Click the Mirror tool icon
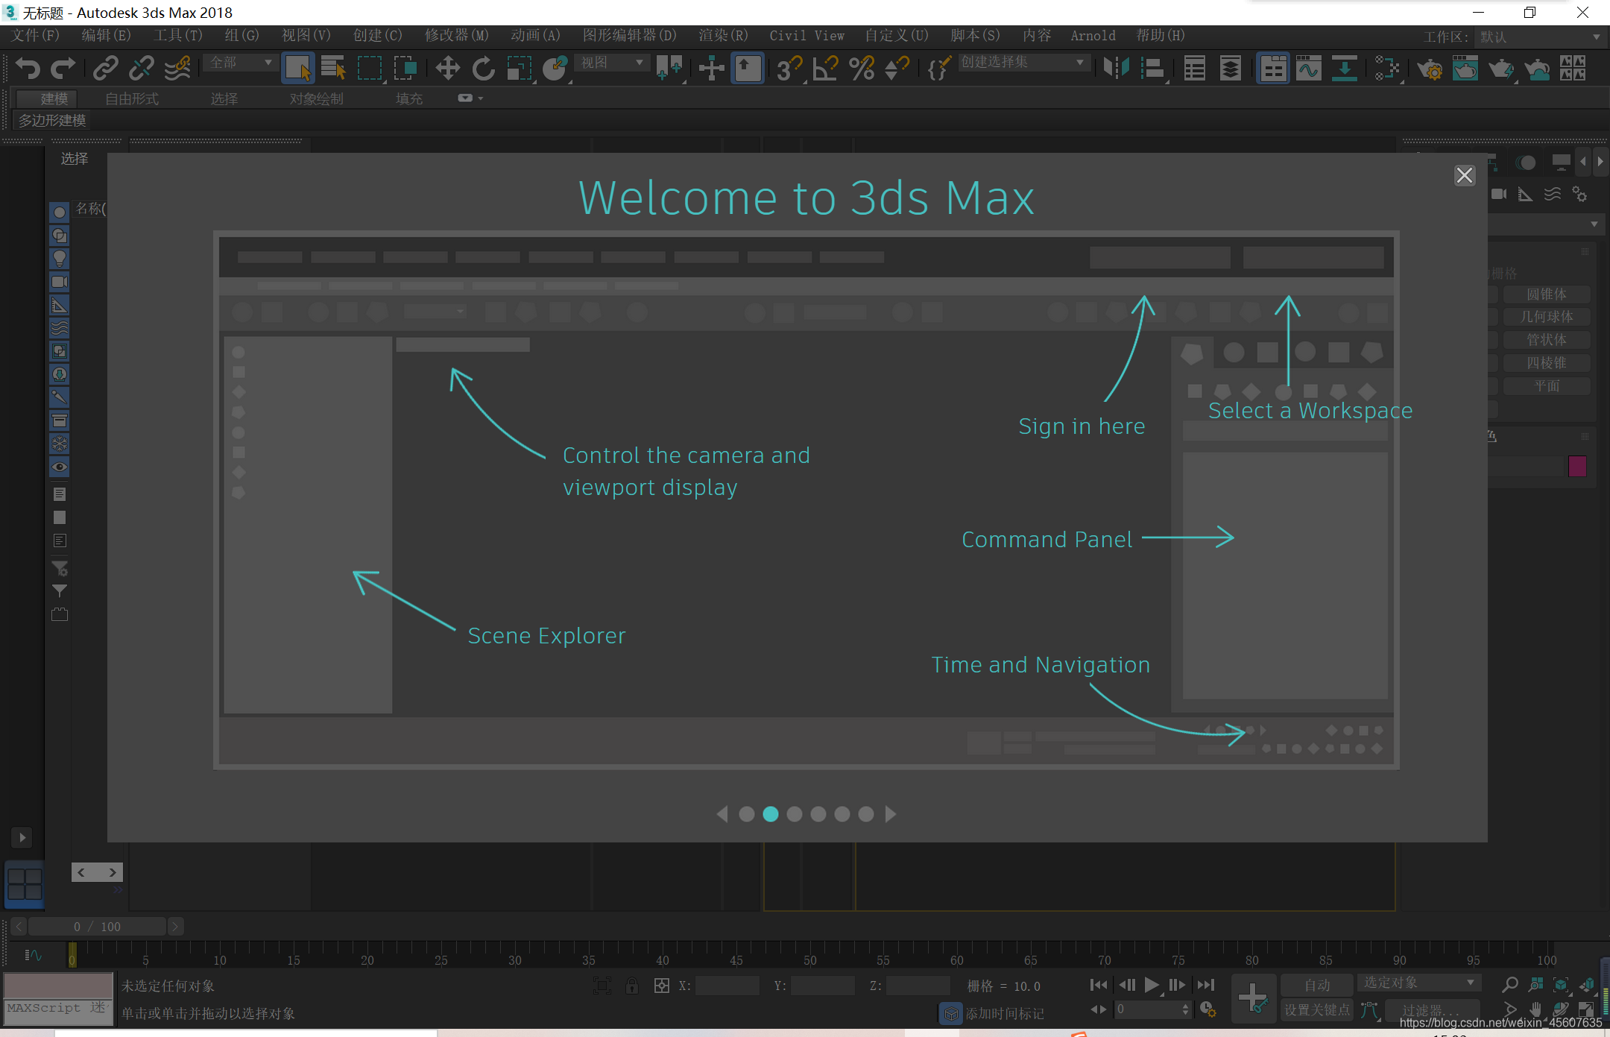Viewport: 1610px width, 1037px height. (x=1116, y=69)
